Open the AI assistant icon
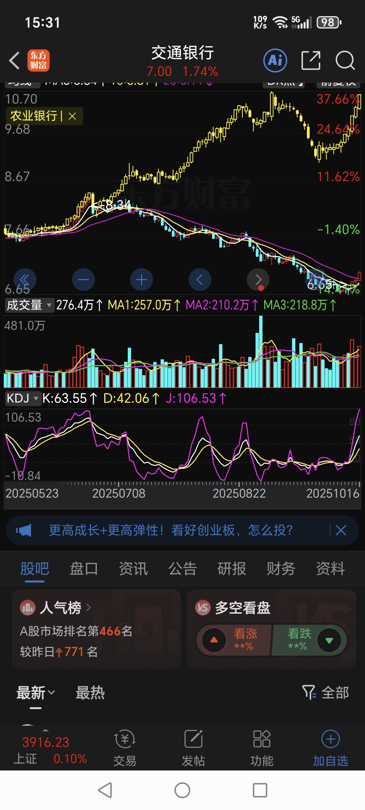 point(275,60)
